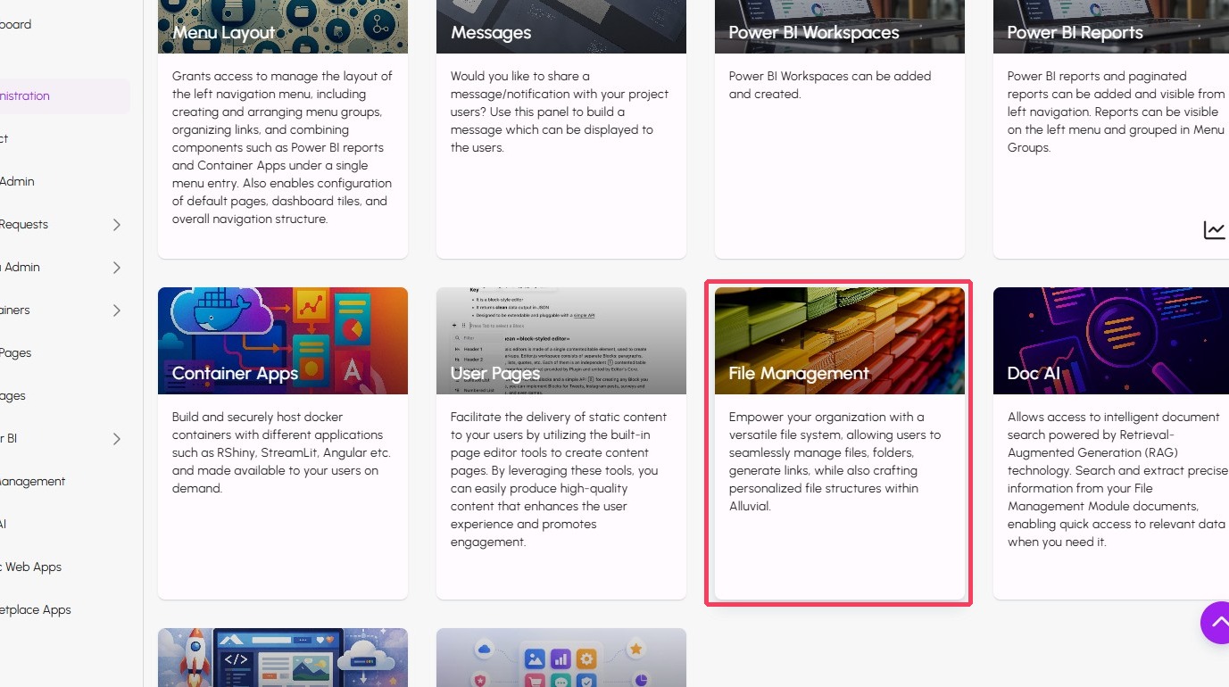Expand the Containers sidebar chevron
The height and width of the screenshot is (687, 1229).
(x=116, y=310)
